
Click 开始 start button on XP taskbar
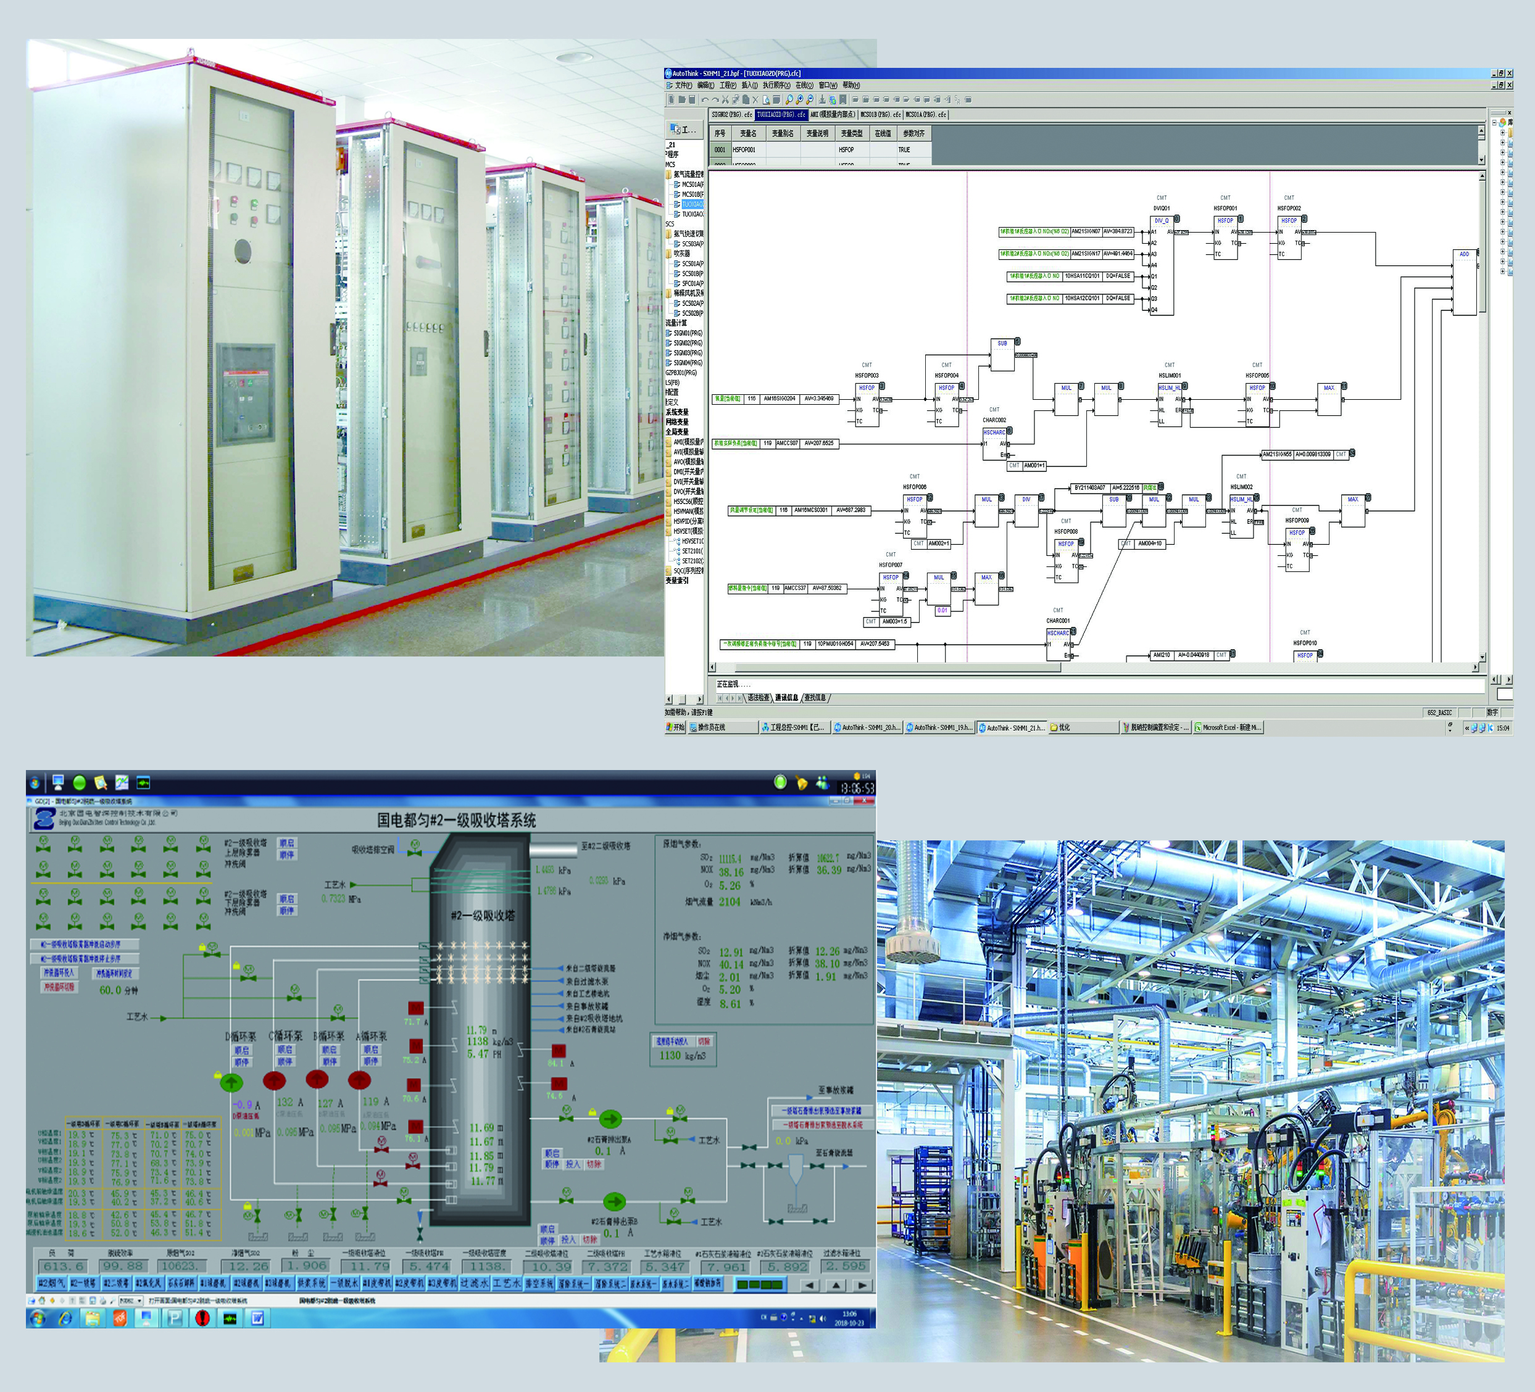[x=675, y=727]
